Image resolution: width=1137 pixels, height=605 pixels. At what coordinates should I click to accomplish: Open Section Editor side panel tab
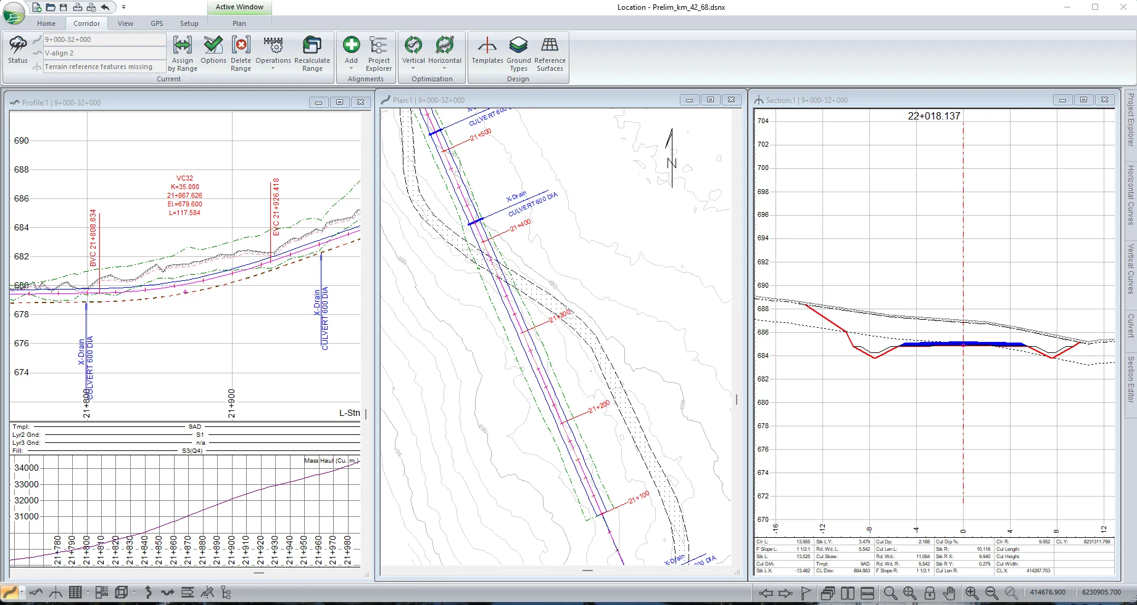1130,380
